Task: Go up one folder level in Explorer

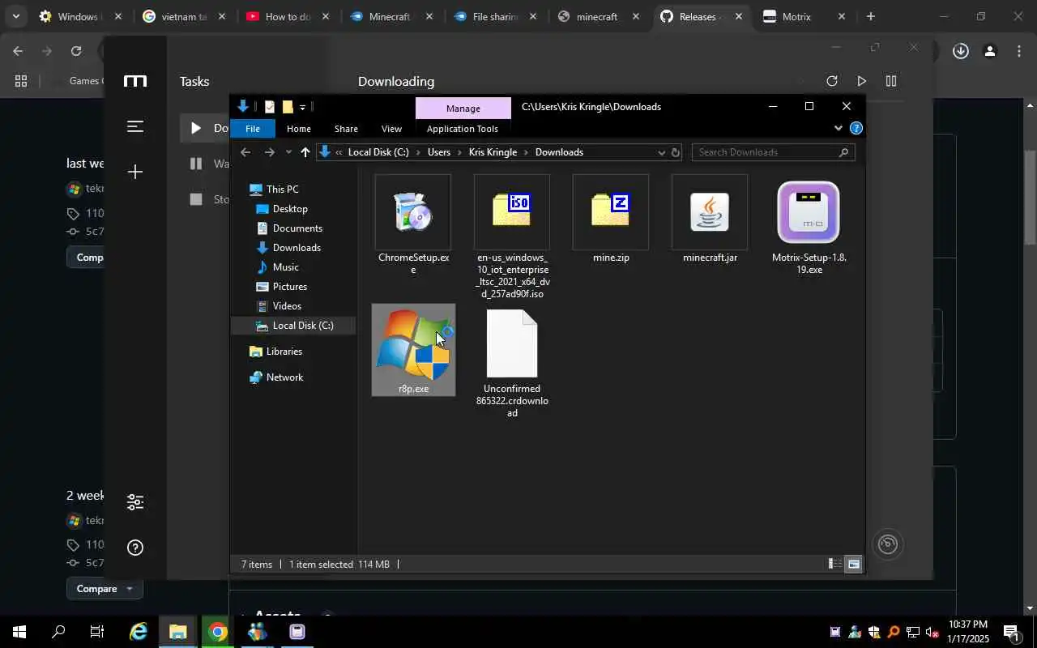Action: [305, 152]
